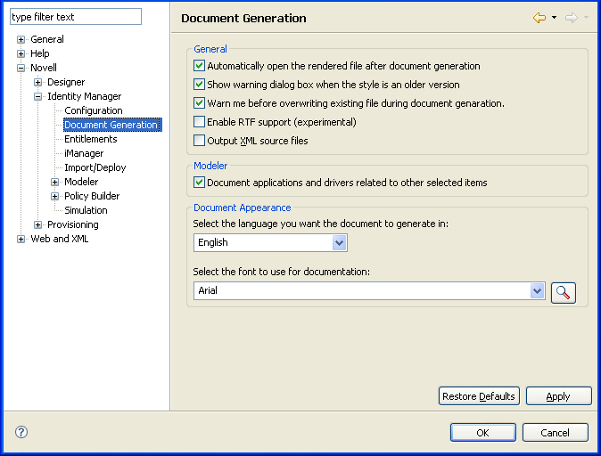601x456 pixels.
Task: Toggle automatically open rendered file checkbox
Action: [x=199, y=66]
